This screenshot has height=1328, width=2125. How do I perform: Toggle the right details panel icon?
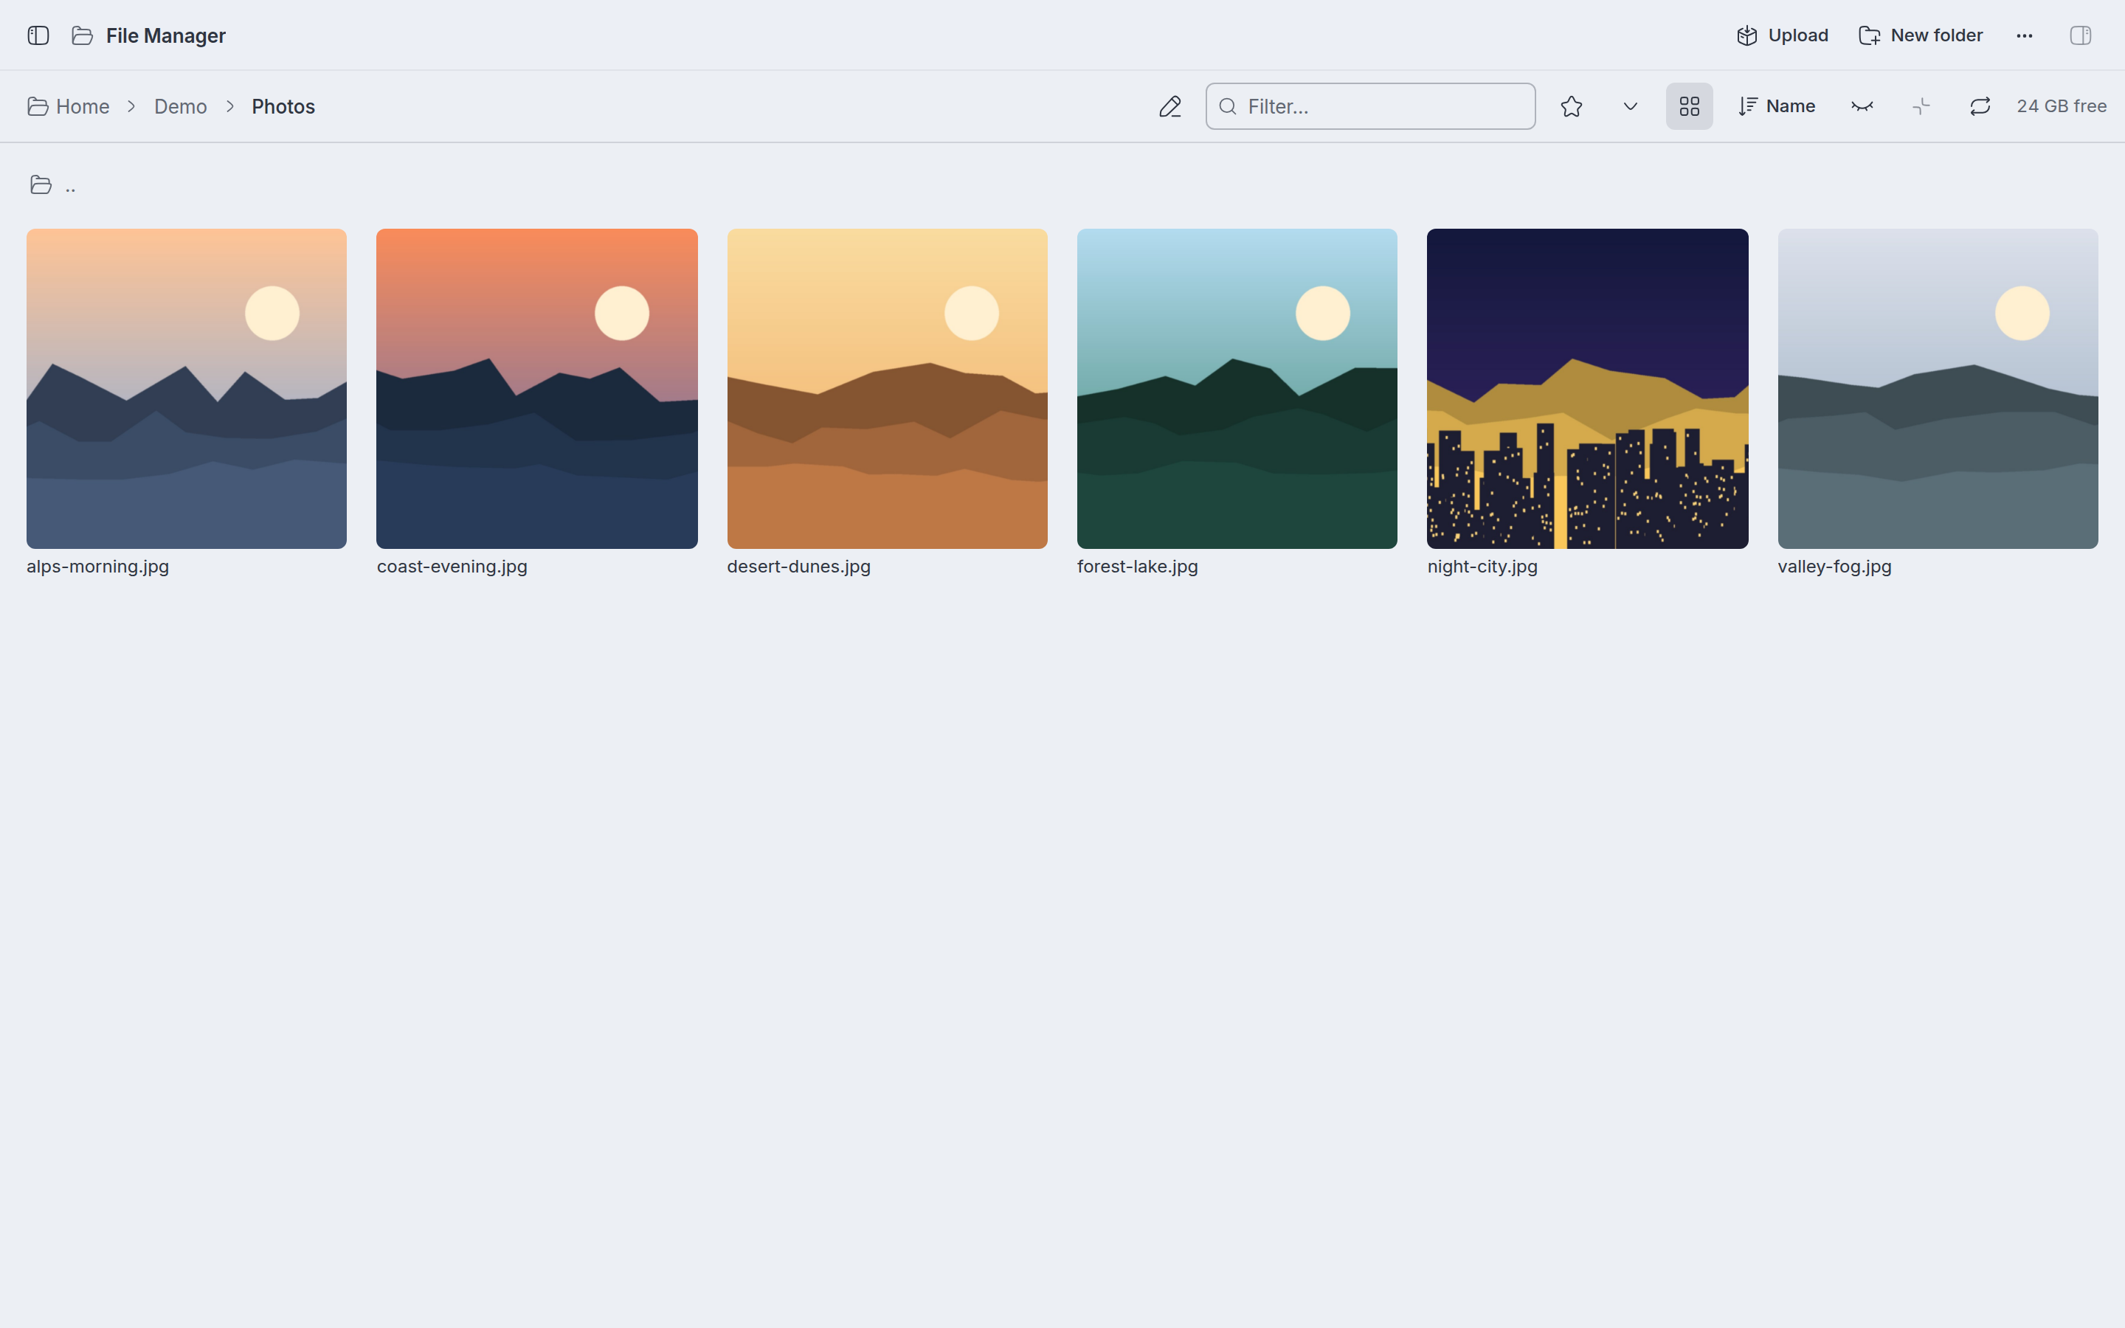2080,35
